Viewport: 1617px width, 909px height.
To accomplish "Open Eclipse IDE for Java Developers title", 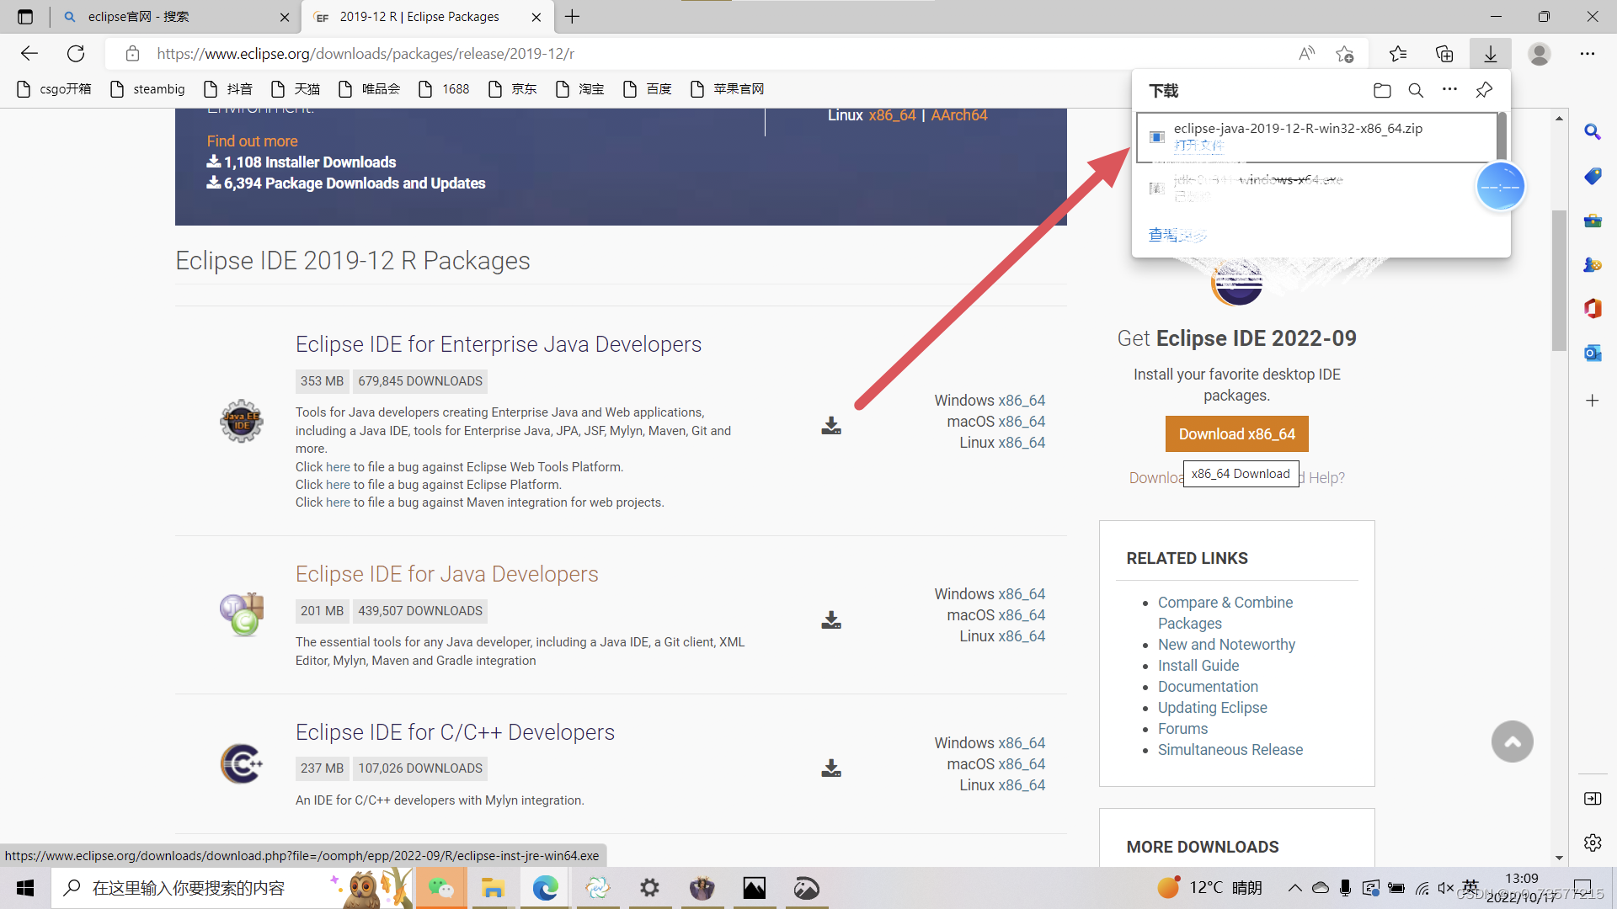I will click(x=447, y=574).
